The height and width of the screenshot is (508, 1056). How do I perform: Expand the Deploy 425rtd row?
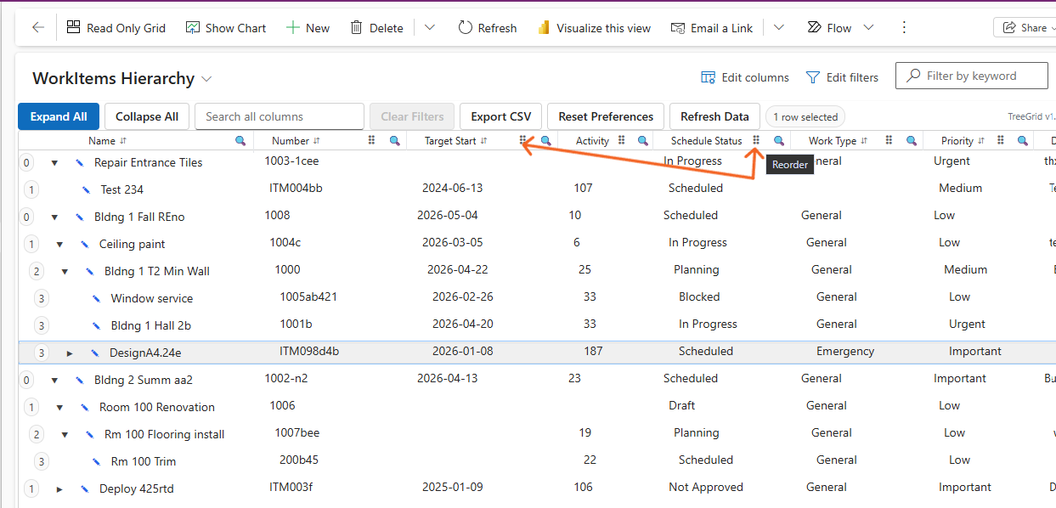tap(59, 488)
